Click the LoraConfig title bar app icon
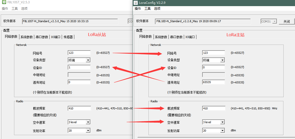This screenshot has height=139, width=295. point(136,3)
